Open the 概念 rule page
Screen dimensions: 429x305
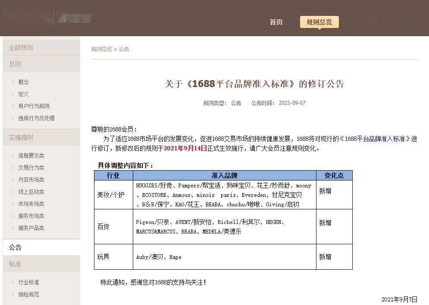pyautogui.click(x=24, y=82)
